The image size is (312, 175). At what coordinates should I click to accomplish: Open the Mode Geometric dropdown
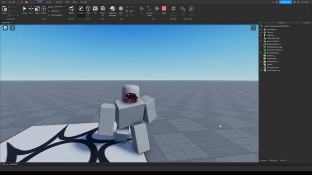(60, 7)
